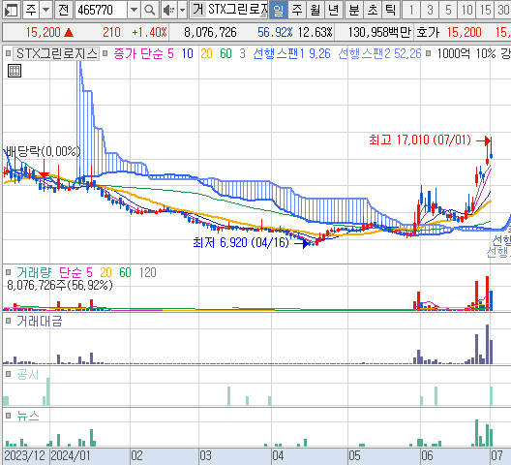Switch to the 주 weekly chart tab

[297, 10]
